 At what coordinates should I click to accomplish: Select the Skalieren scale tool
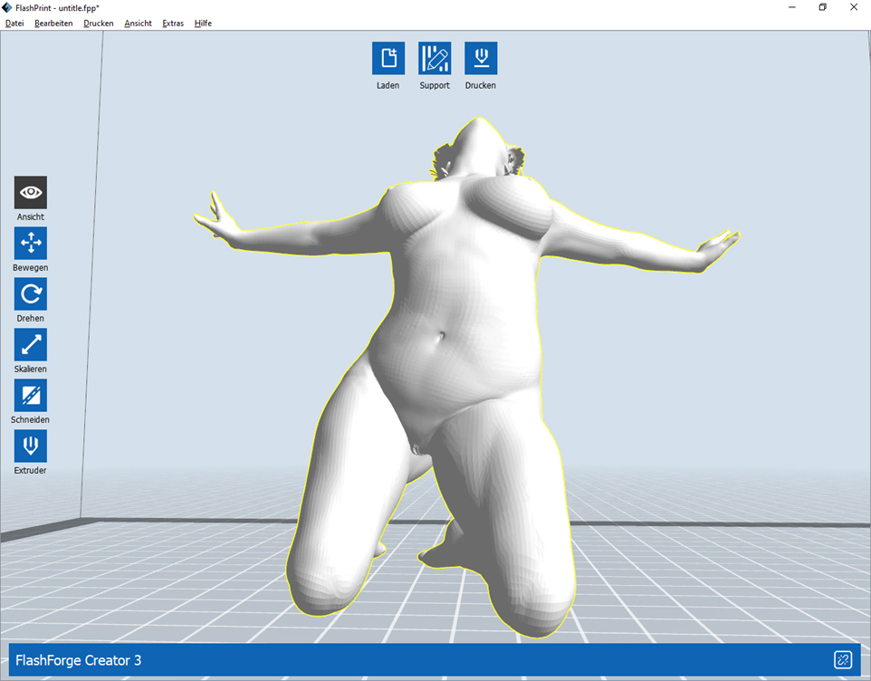[31, 344]
